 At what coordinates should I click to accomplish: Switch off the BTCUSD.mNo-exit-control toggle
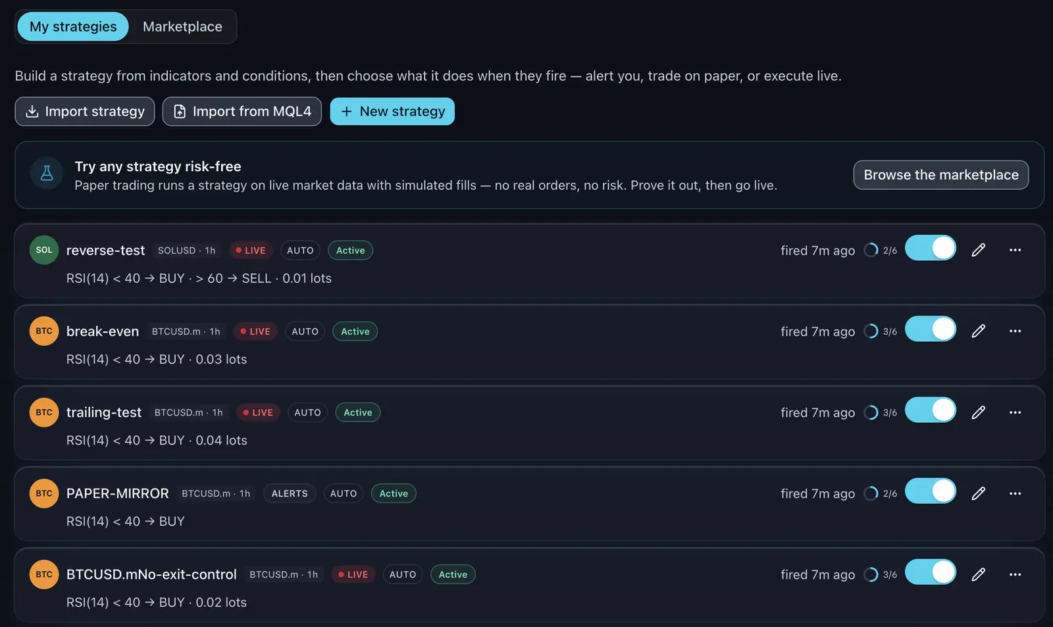tap(931, 572)
